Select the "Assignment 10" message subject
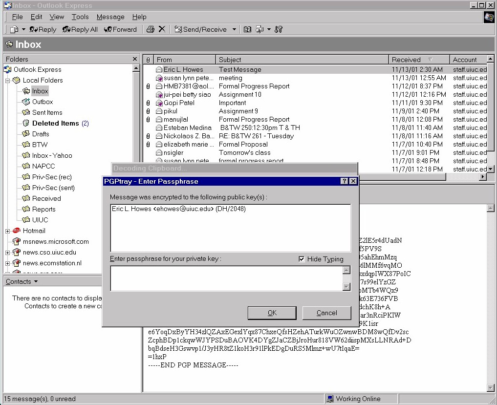This screenshot has height=405, width=497. pos(240,94)
